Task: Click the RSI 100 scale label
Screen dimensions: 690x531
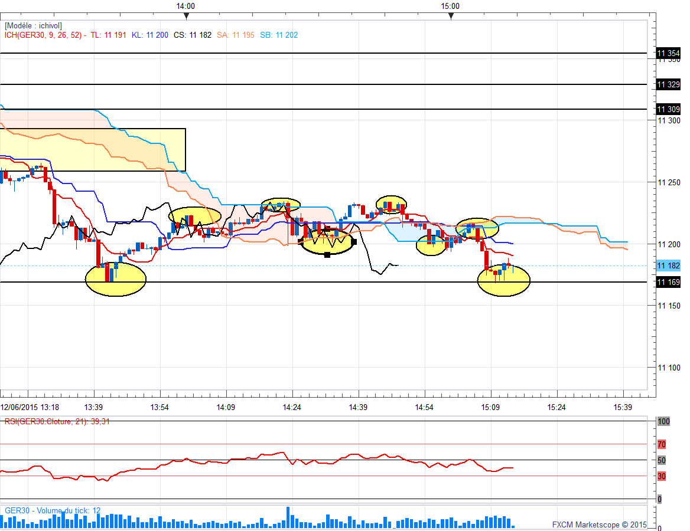Action: pos(663,421)
